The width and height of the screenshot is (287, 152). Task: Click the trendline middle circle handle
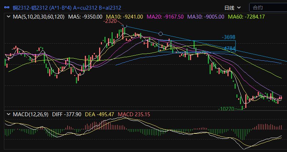click(x=160, y=34)
